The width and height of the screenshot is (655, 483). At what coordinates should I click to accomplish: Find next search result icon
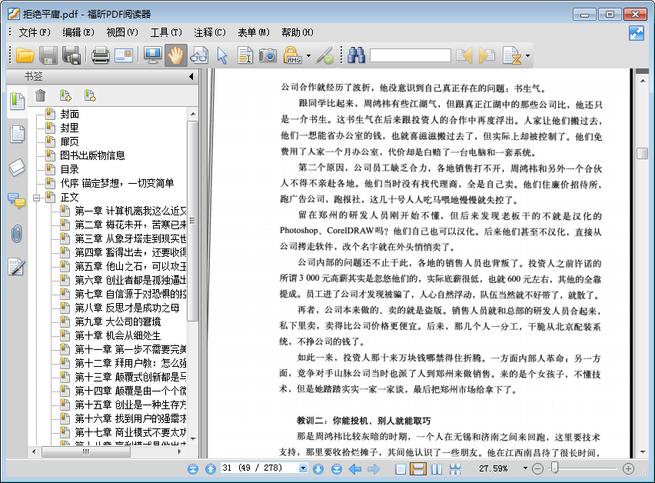(x=487, y=55)
